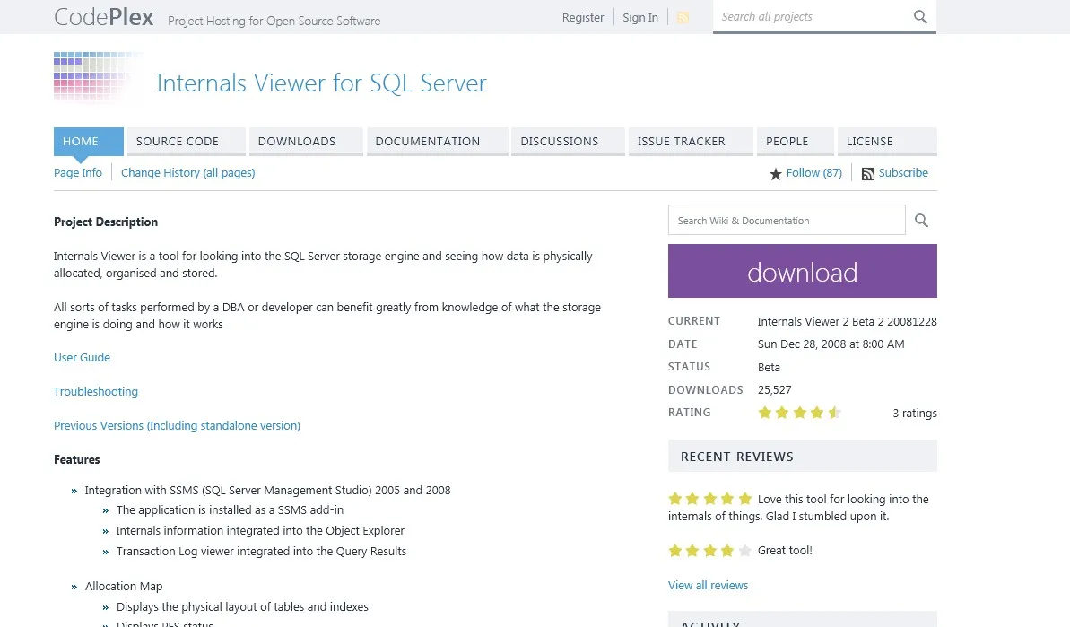Switch to the Downloads tab
1070x627 pixels.
pos(305,142)
